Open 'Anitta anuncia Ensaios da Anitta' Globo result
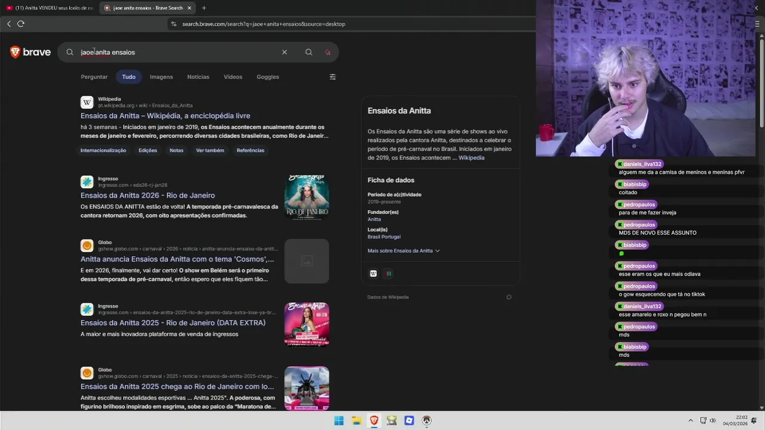Image resolution: width=765 pixels, height=430 pixels. click(178, 259)
